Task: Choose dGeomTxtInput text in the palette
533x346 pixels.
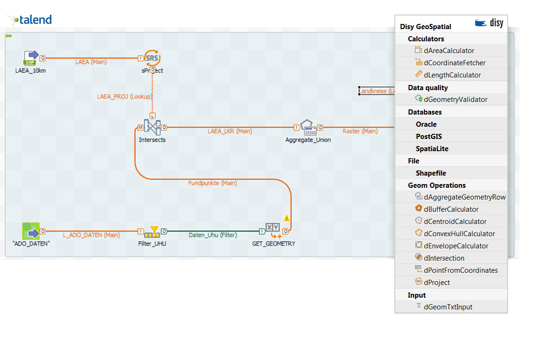Action: click(x=448, y=307)
